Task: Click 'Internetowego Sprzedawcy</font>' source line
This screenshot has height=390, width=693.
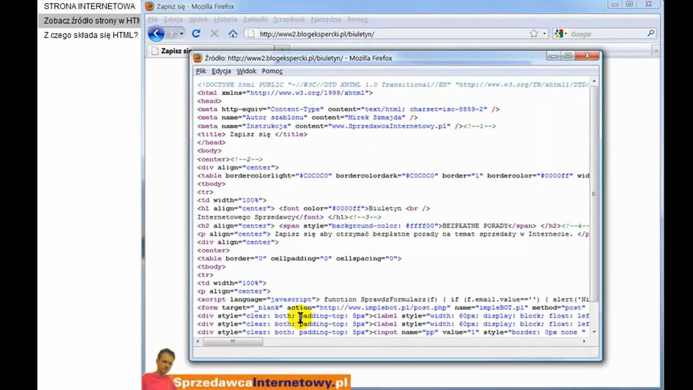Action: [x=289, y=217]
